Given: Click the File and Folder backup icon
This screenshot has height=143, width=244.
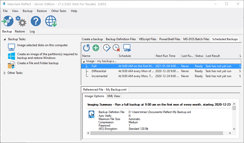Looking at the screenshot, I should (x=11, y=65).
